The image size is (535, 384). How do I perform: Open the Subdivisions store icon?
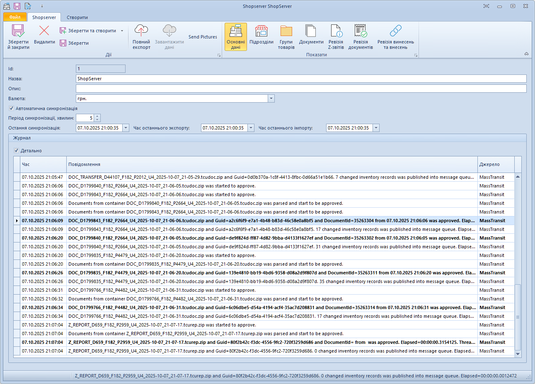(x=261, y=31)
